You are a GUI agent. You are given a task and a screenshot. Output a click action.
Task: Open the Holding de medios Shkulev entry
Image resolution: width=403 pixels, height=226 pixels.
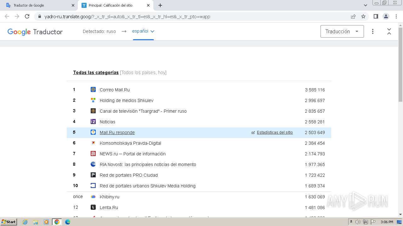click(x=127, y=100)
